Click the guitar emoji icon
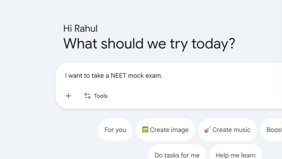Image resolution: width=282 pixels, height=159 pixels. 208,130
